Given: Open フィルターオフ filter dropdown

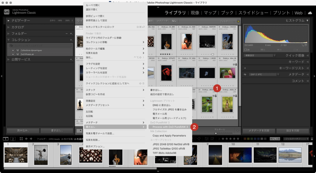Looking at the screenshot, I should 296,139.
